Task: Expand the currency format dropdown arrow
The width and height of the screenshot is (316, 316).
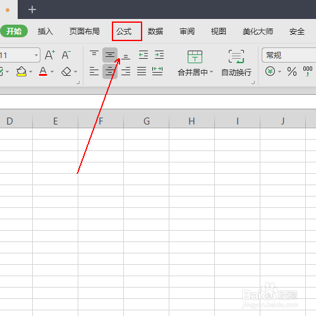Action: coord(280,71)
